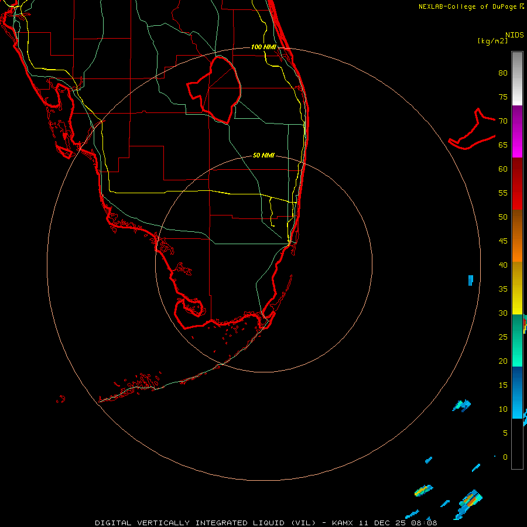Image resolution: width=527 pixels, height=527 pixels.
Task: Select the 10 value on the scale
Action: pyautogui.click(x=503, y=409)
